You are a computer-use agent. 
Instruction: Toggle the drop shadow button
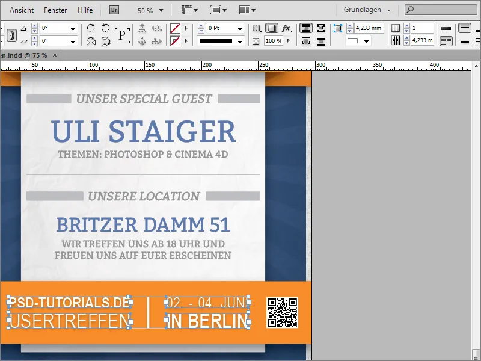pyautogui.click(x=272, y=28)
